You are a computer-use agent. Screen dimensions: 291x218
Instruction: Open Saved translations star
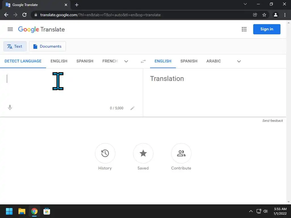[x=143, y=153]
